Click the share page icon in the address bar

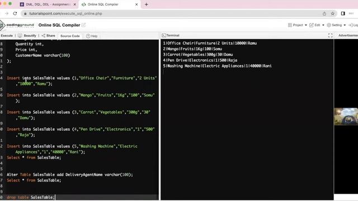click(324, 13)
